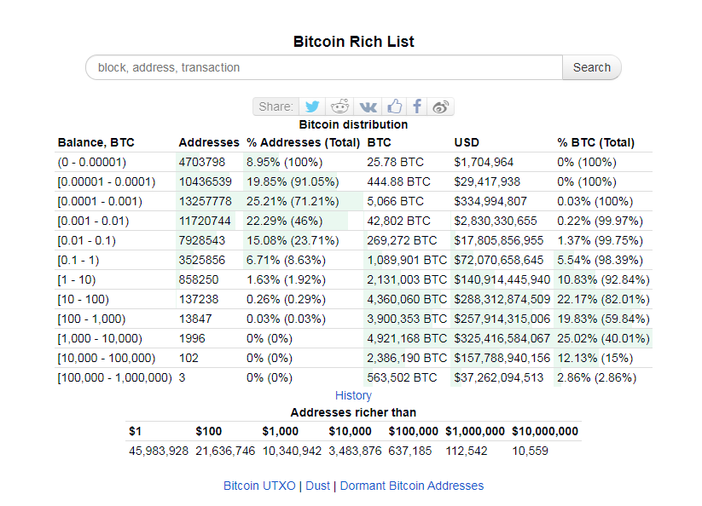Click the Addresses column header

click(209, 142)
